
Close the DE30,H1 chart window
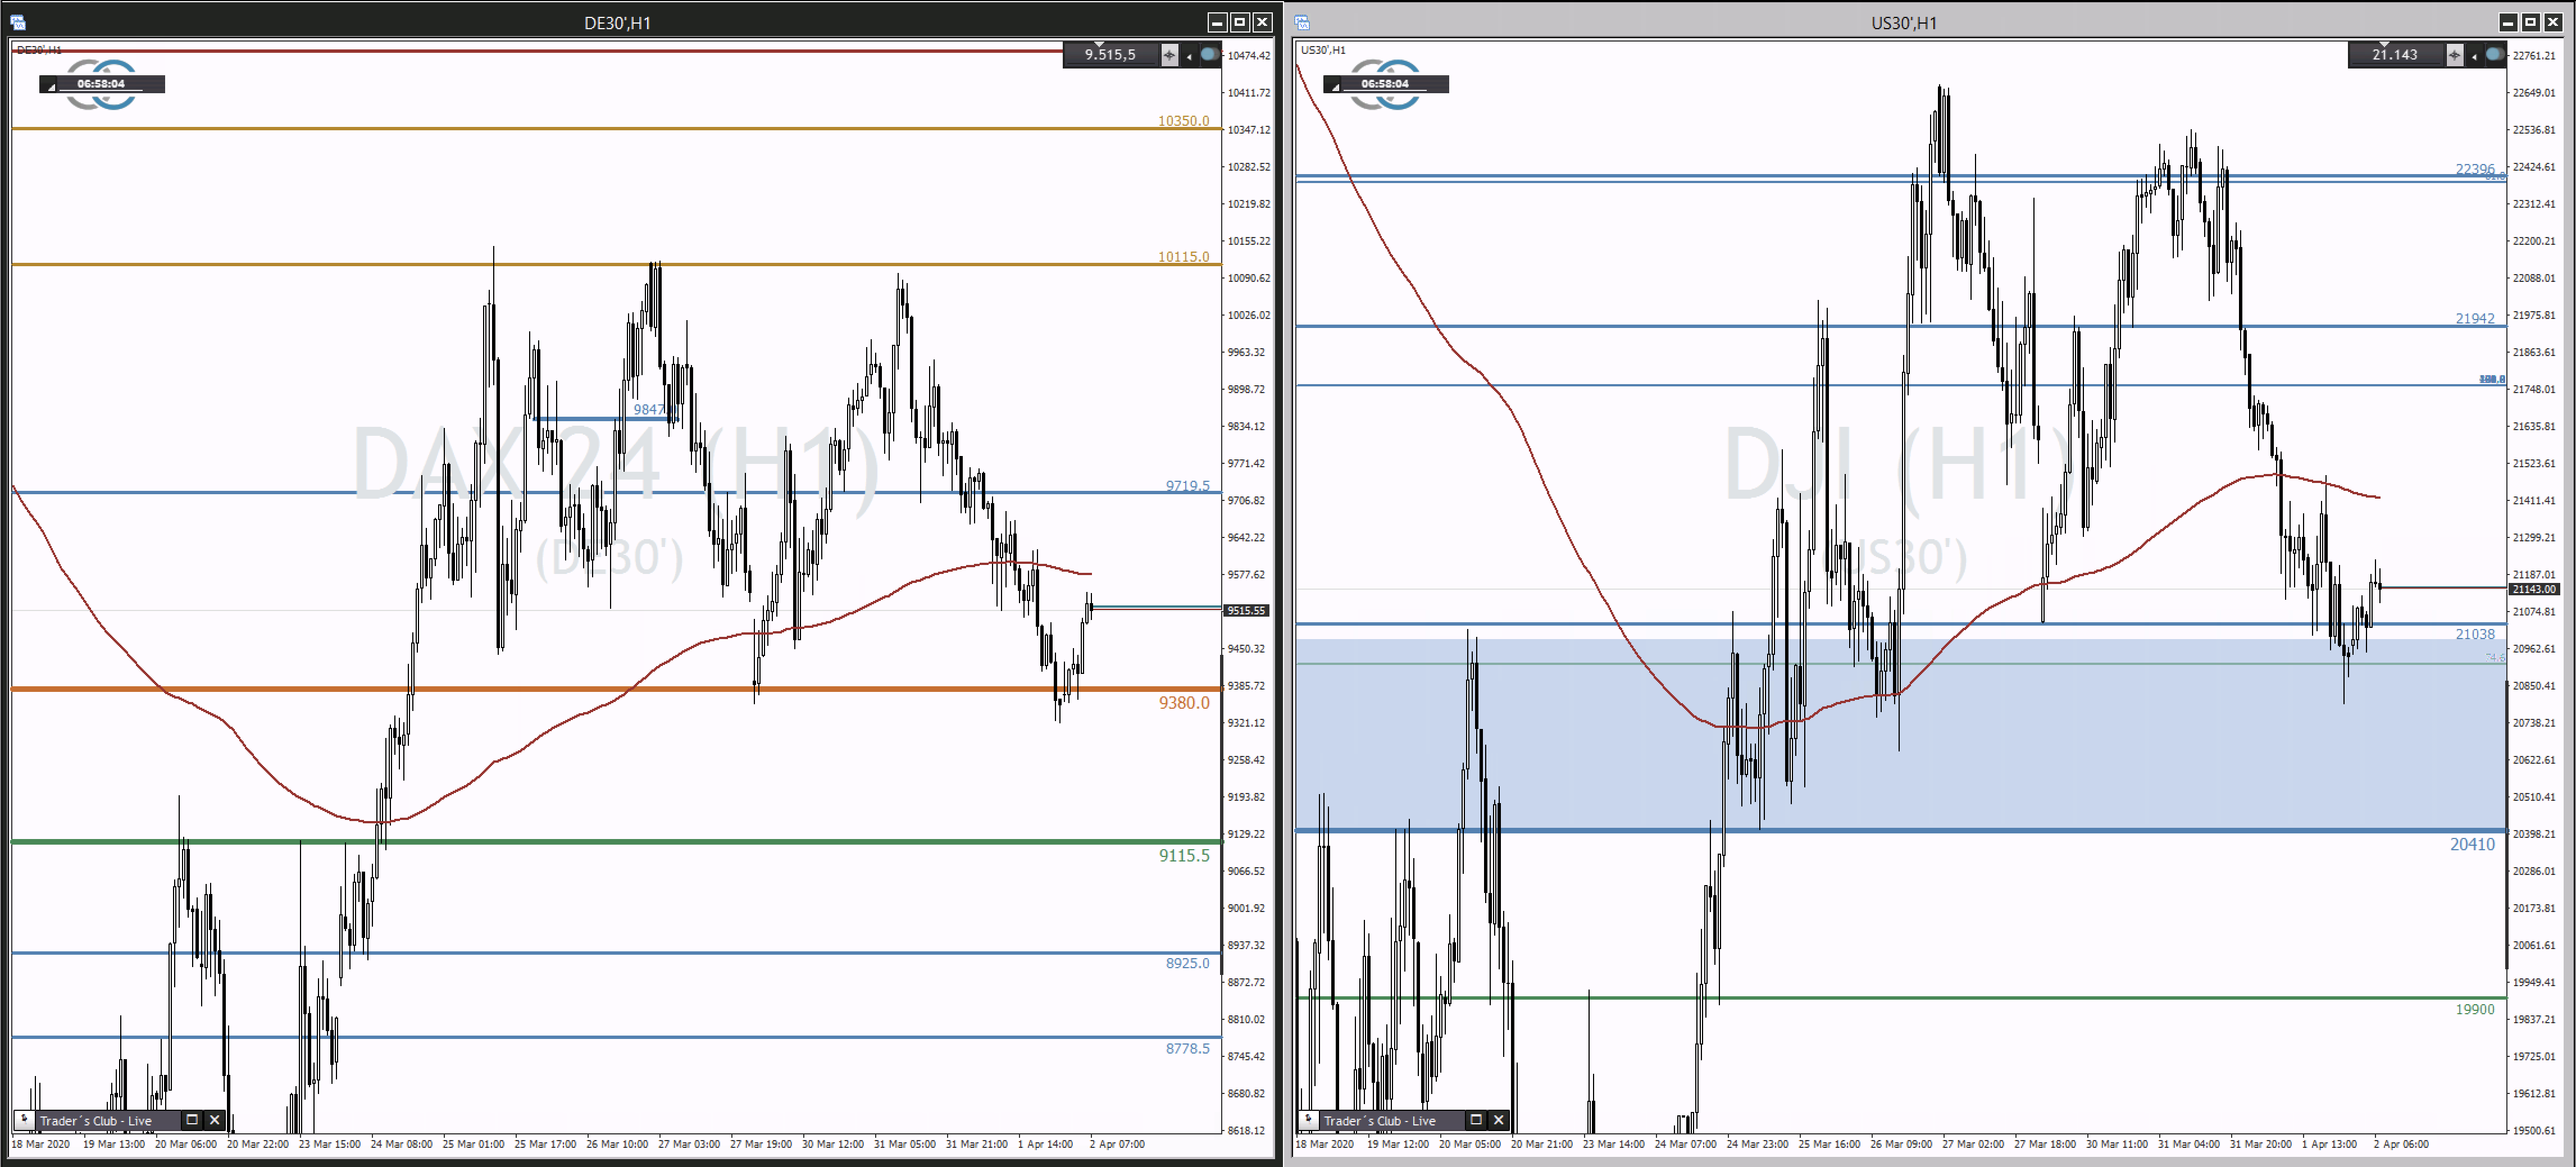coord(1263,22)
